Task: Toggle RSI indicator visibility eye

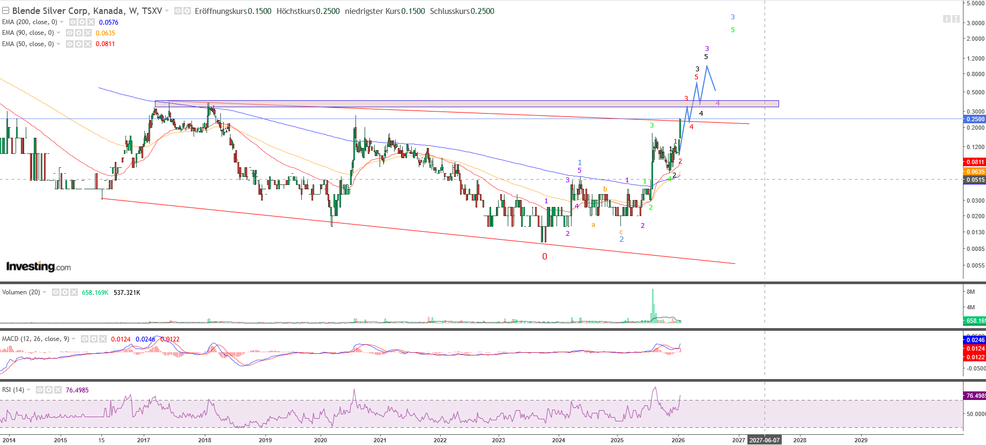Action: coord(40,390)
